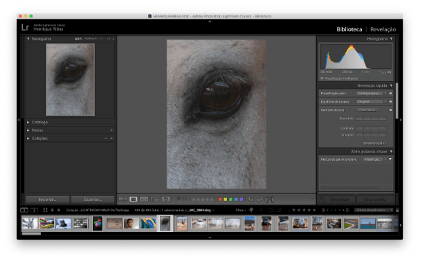This screenshot has width=433, height=261.
Task: Rotate photo counterclockwise from toolbar
Action: pos(251,199)
